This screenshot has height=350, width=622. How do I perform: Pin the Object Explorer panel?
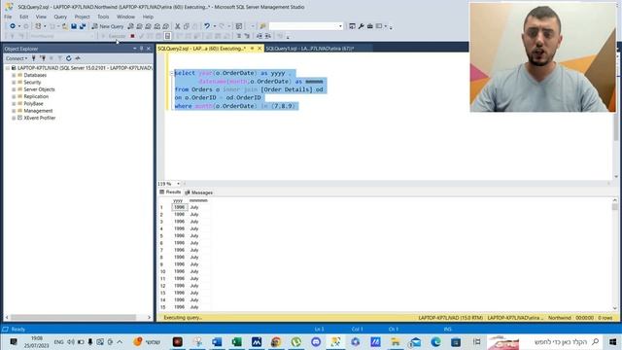click(142, 49)
